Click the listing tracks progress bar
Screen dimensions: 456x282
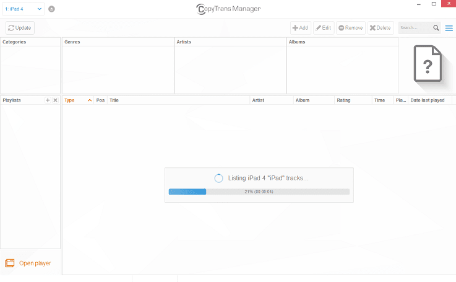(x=259, y=192)
